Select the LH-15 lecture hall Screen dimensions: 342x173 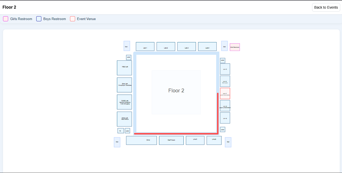[225, 69]
